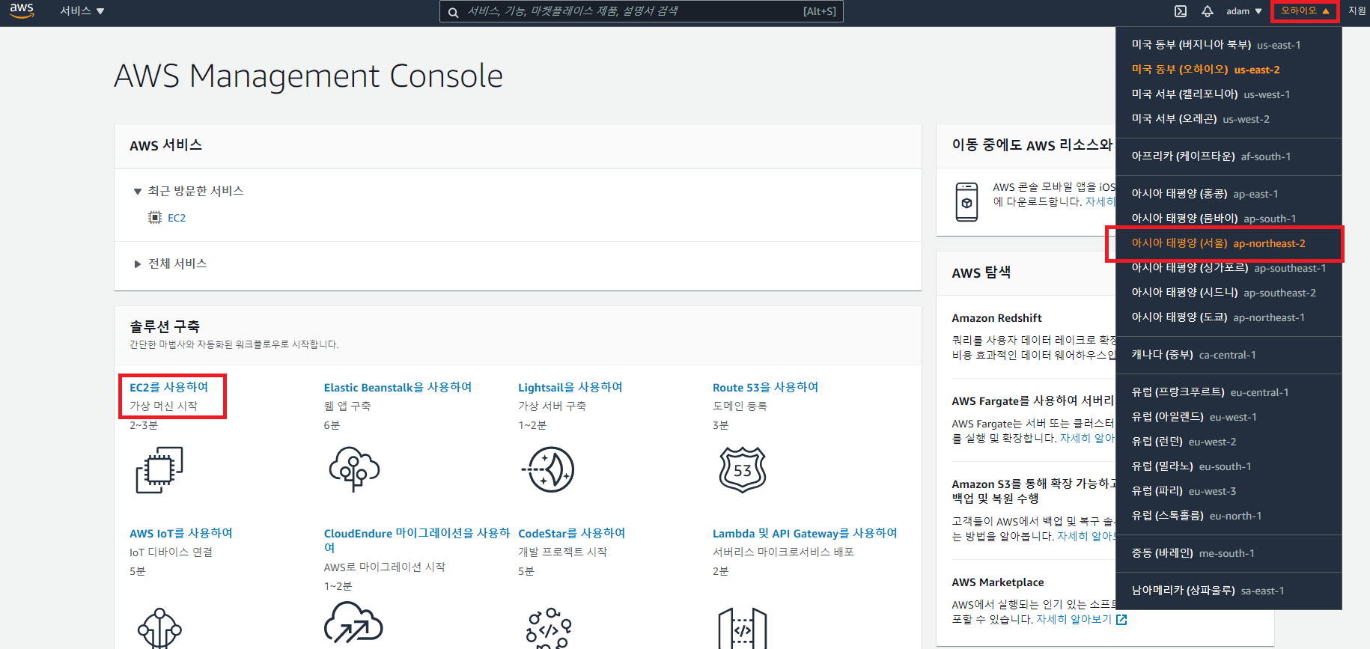Click AWS Marketplace 자세히 알아보기 link
This screenshot has height=649, width=1370.
click(x=1074, y=620)
